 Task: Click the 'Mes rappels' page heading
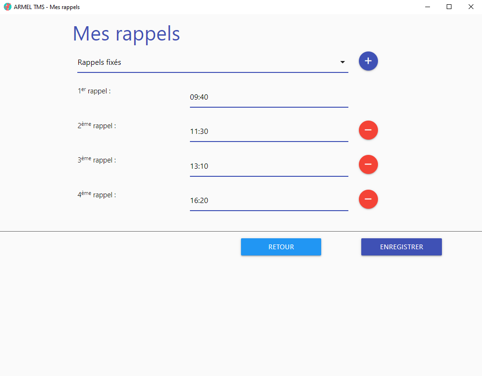pyautogui.click(x=126, y=34)
